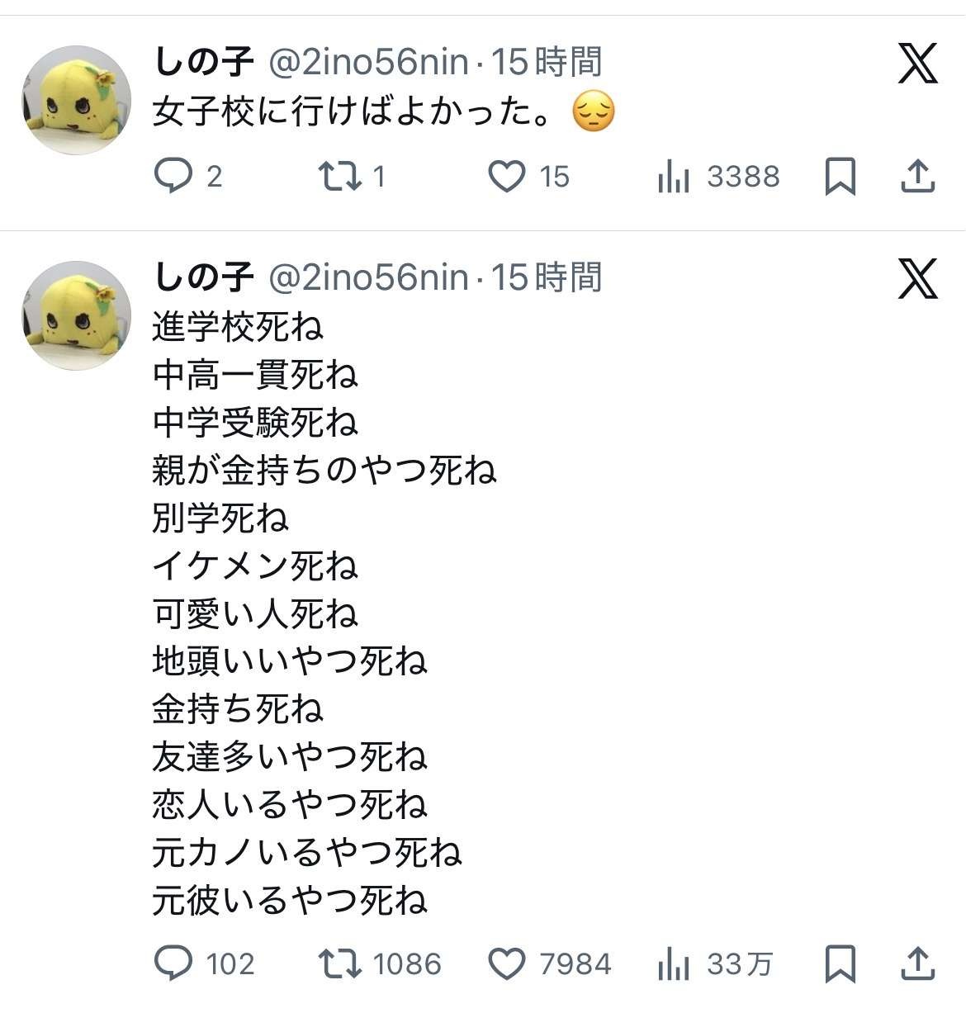Open second tweet's profile avatar

(x=76, y=315)
